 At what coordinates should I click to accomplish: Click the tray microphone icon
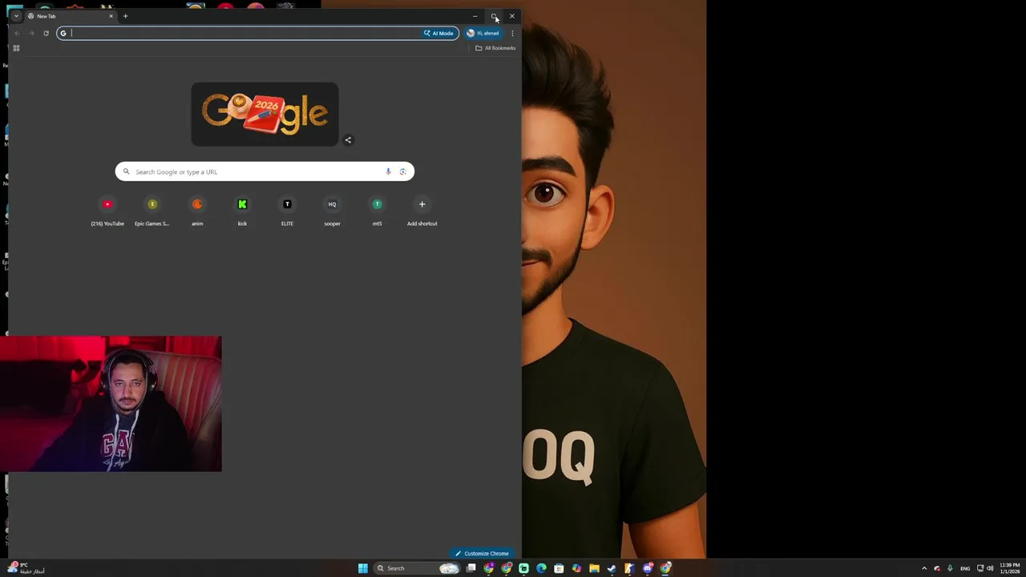pos(950,568)
